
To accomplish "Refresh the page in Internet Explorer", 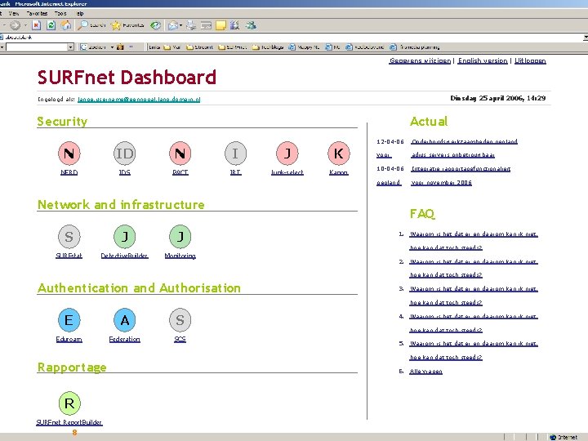I will (x=51, y=25).
